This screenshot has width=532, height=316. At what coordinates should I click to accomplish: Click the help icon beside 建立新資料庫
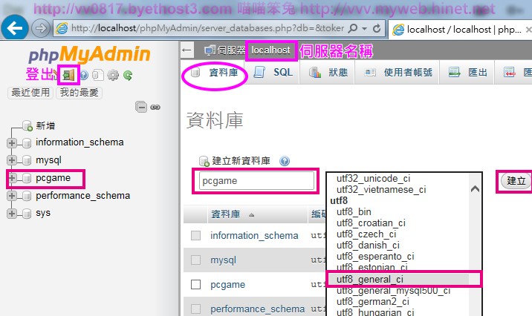pos(285,161)
